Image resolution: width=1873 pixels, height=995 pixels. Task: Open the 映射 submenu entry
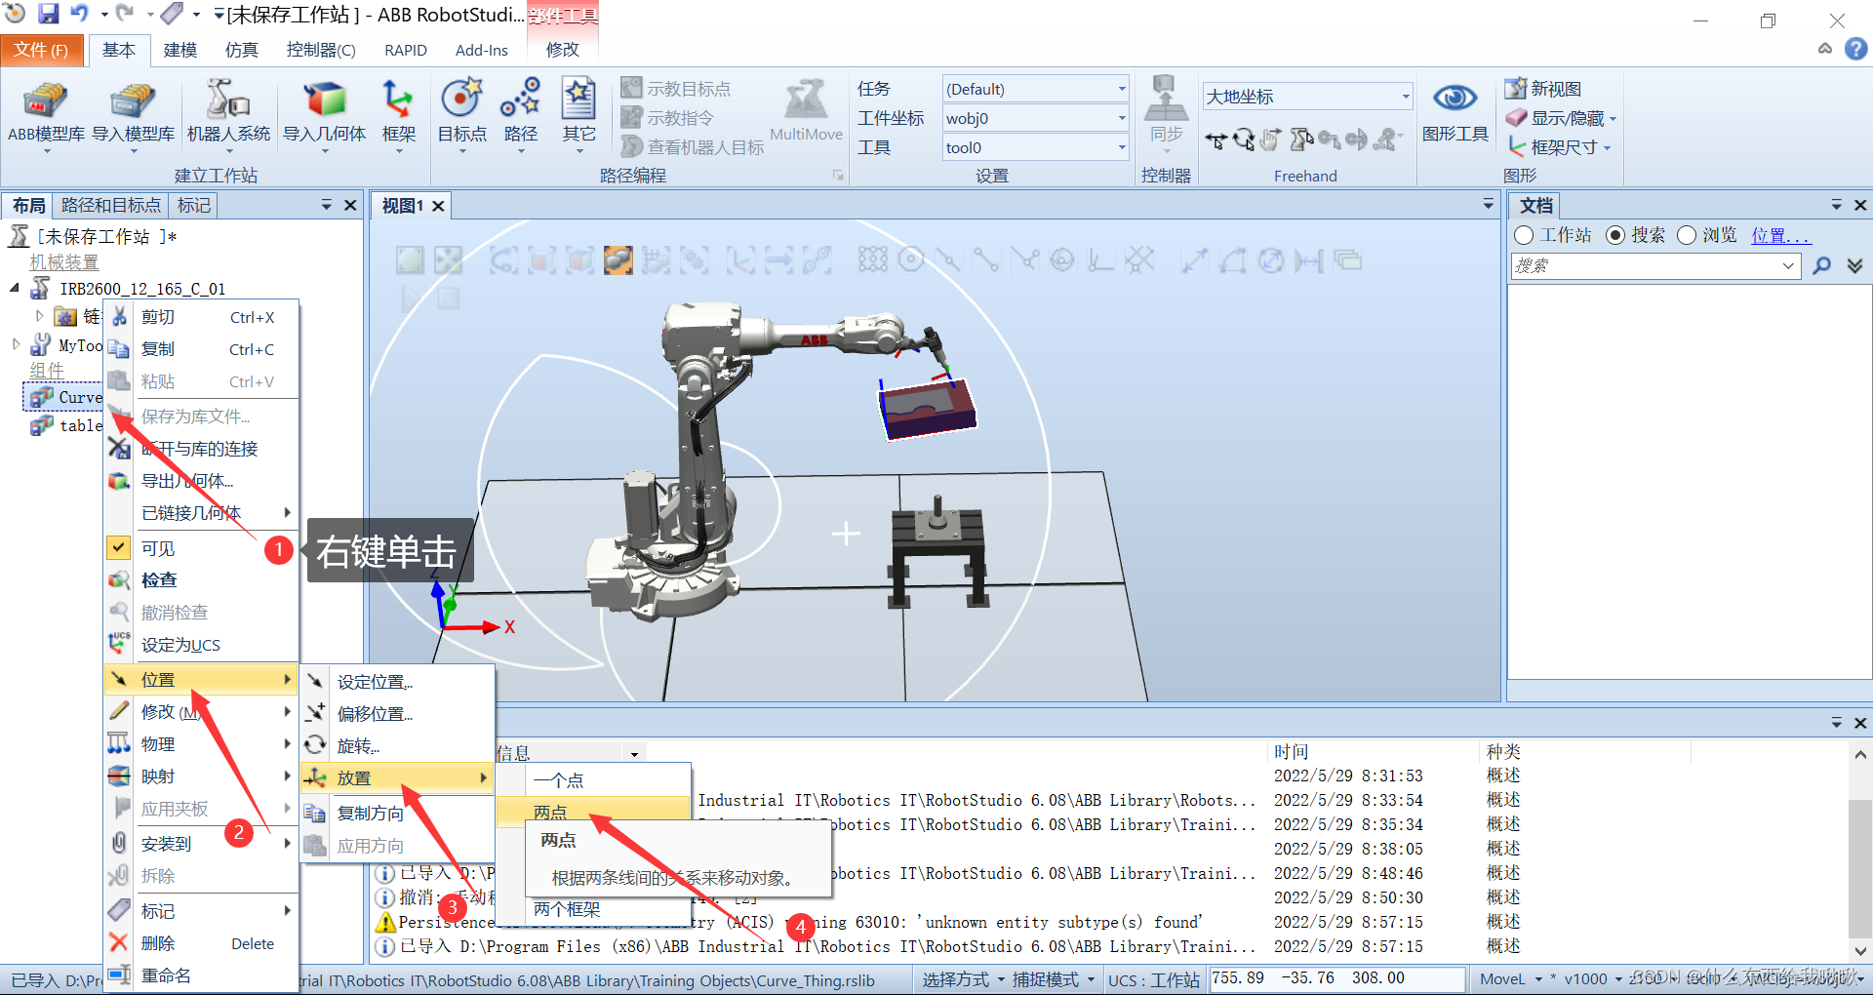click(202, 776)
